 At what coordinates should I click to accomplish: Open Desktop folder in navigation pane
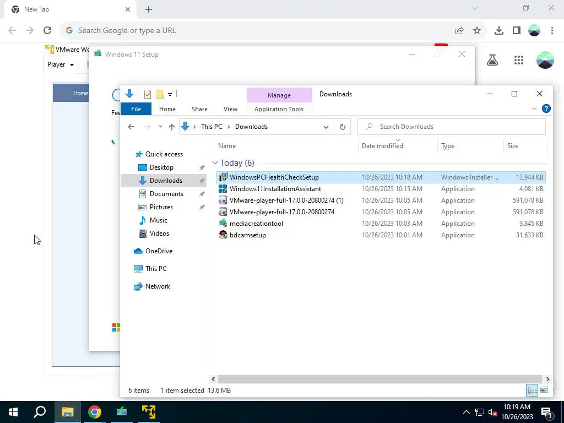(x=156, y=167)
